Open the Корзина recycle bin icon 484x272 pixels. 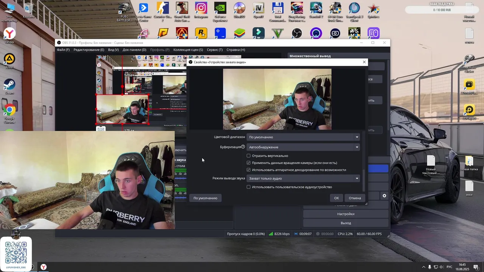pos(28,11)
